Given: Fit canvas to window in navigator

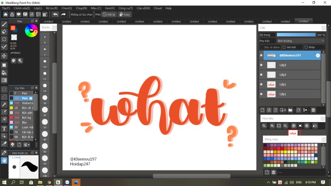Looking at the screenshot, I should (279, 126).
